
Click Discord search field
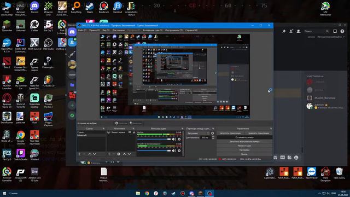tap(316, 31)
